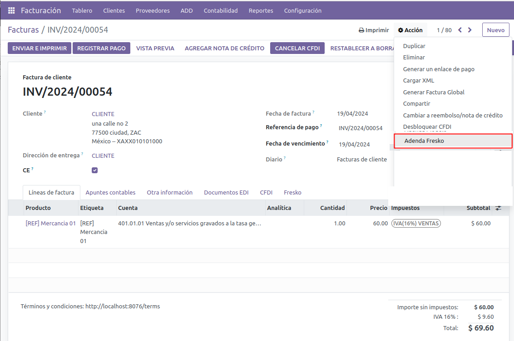Click the Imprimir printer button
This screenshot has height=341, width=514.
click(374, 30)
